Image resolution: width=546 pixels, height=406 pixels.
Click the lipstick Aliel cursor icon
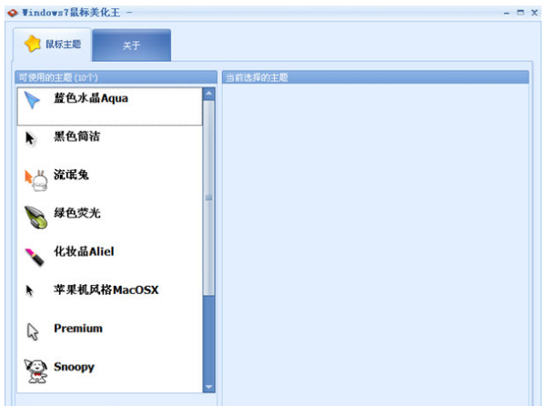pos(35,257)
